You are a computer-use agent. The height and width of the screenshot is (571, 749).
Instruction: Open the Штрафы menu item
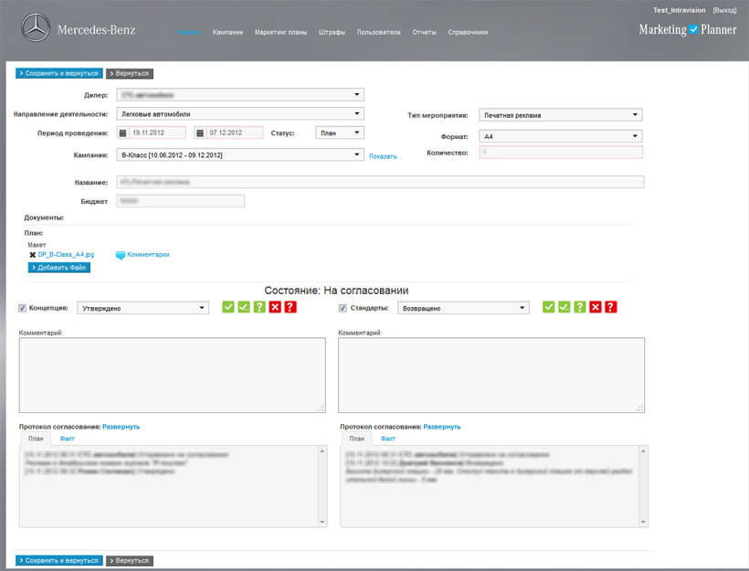pyautogui.click(x=332, y=33)
